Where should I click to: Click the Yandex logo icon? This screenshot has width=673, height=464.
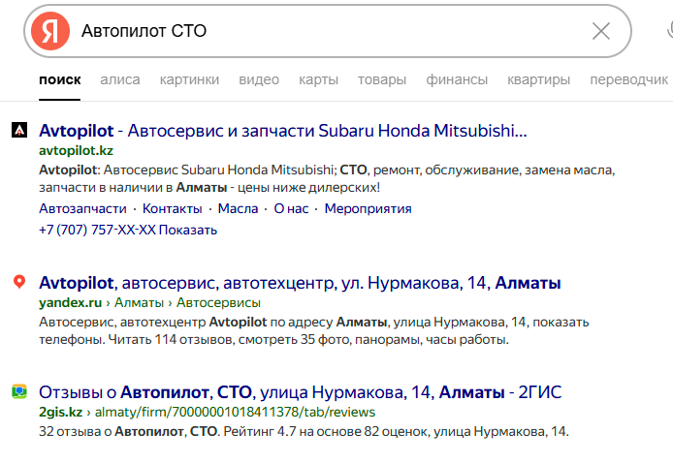(49, 31)
